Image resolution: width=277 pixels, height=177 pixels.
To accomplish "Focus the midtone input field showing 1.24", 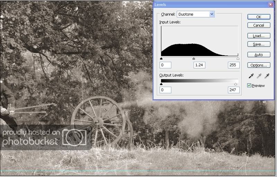I will pos(199,65).
